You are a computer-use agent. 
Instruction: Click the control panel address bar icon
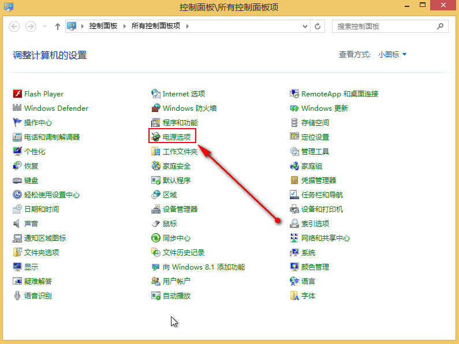(x=72, y=26)
